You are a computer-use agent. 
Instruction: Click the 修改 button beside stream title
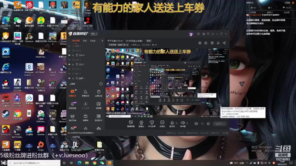pyautogui.click(x=149, y=41)
